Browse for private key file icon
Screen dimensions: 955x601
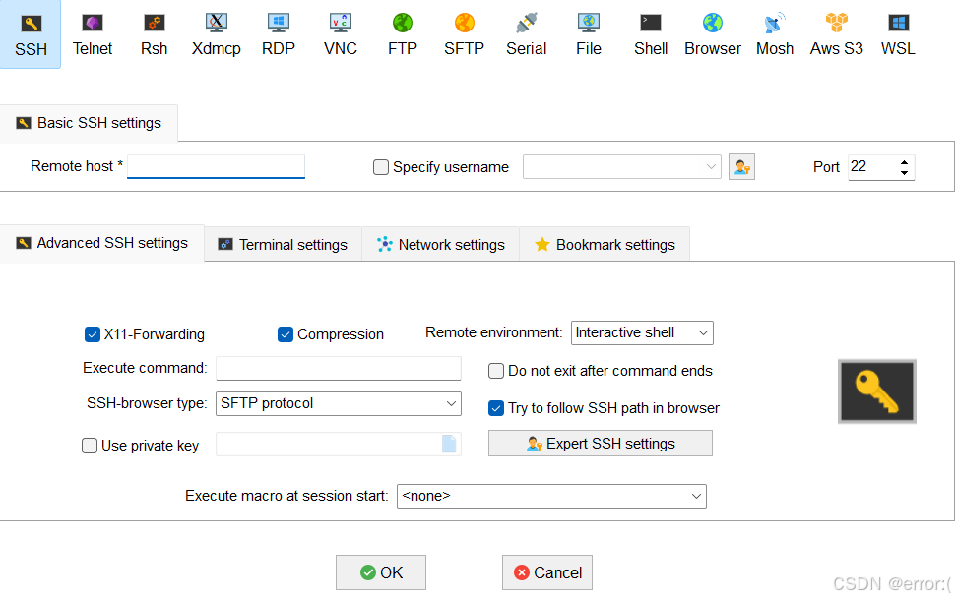(449, 444)
